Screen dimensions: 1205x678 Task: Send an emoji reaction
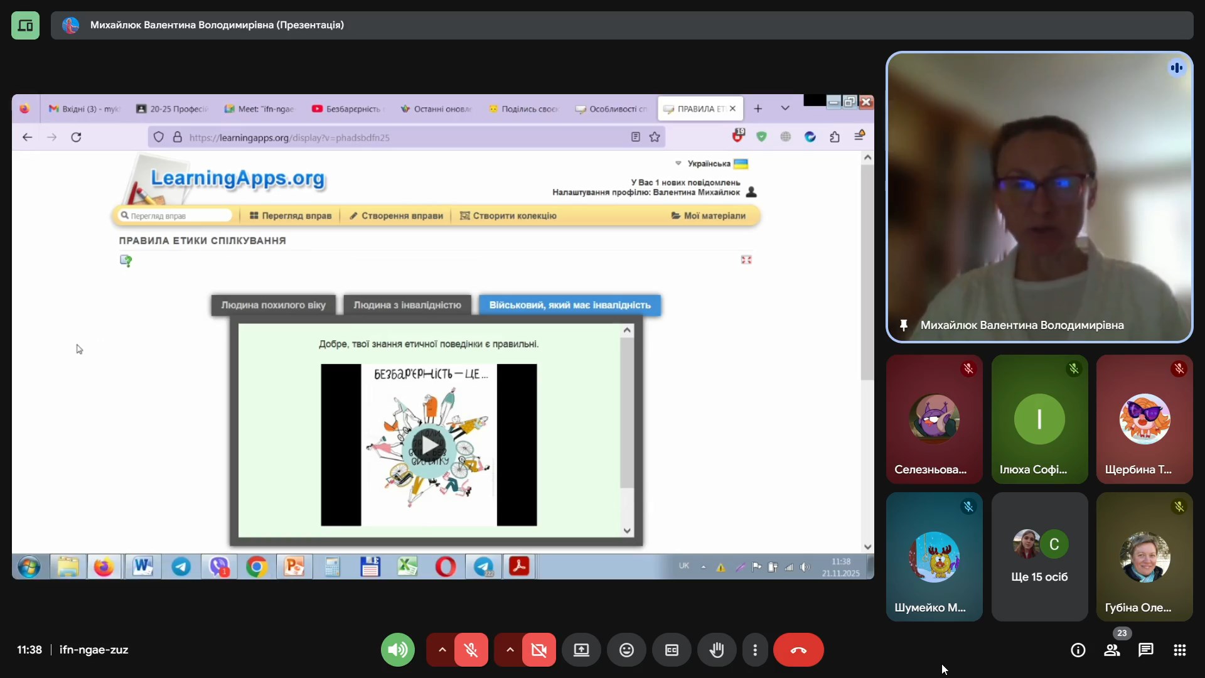626,650
